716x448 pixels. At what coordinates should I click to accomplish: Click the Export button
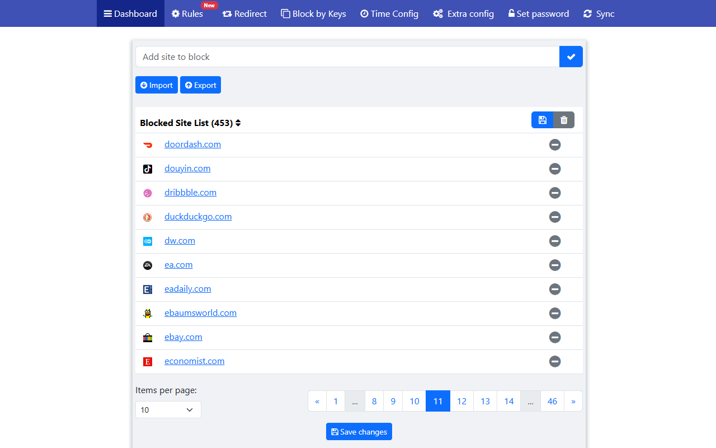[200, 85]
